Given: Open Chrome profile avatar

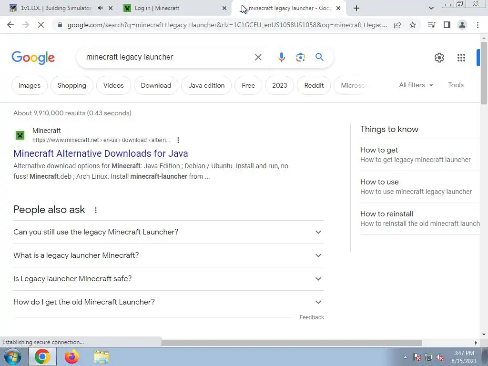Looking at the screenshot, I should coord(462,25).
